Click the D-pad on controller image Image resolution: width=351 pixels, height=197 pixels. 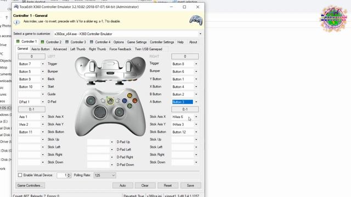[100, 112]
